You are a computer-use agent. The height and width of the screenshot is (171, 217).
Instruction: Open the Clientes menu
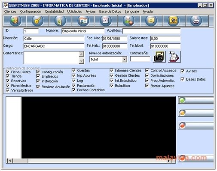10,12
